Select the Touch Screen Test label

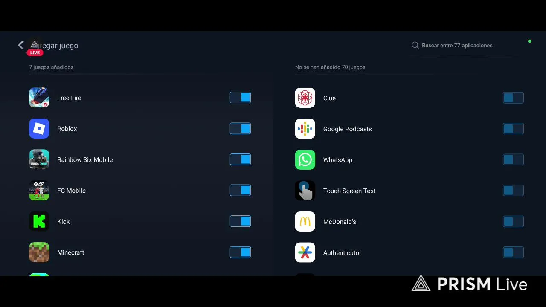349,191
